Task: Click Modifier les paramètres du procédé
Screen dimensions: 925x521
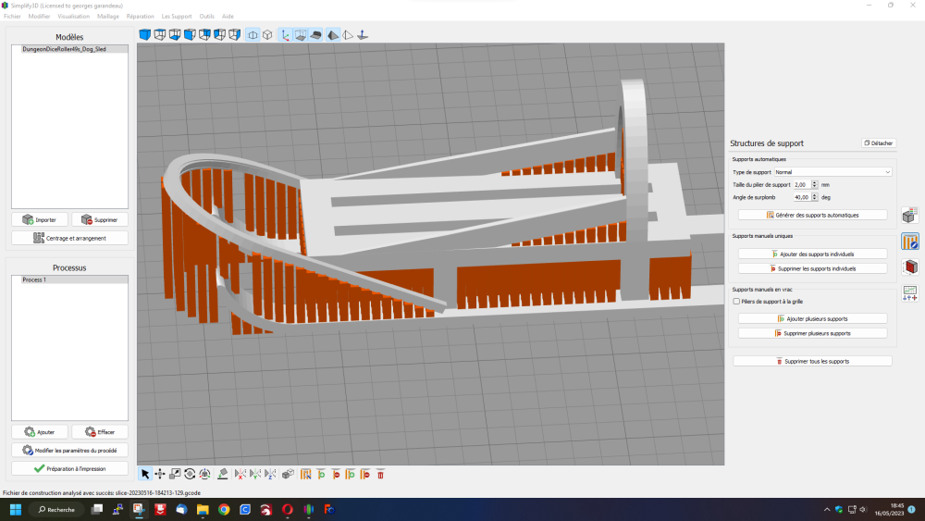Action: [x=69, y=450]
